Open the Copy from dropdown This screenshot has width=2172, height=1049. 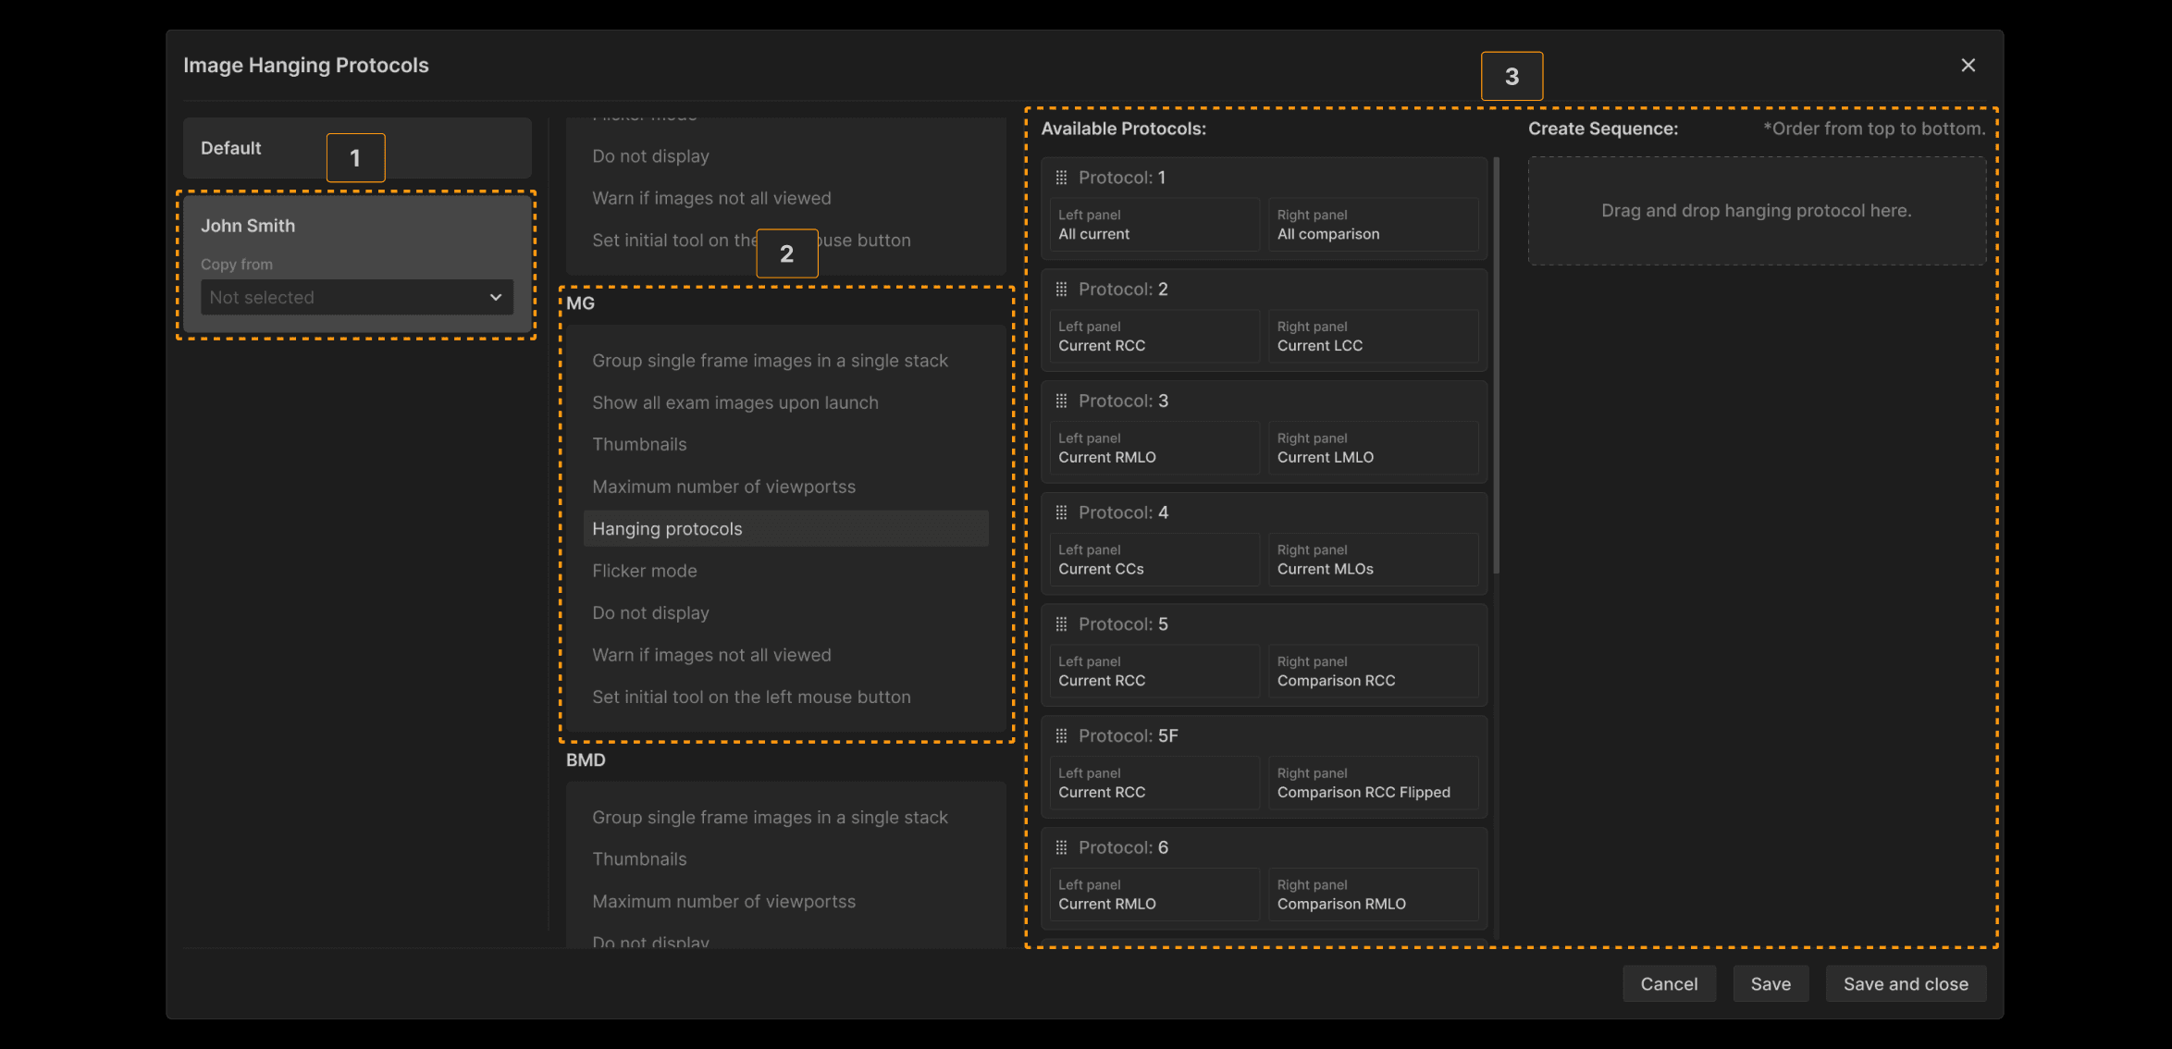pyautogui.click(x=356, y=297)
